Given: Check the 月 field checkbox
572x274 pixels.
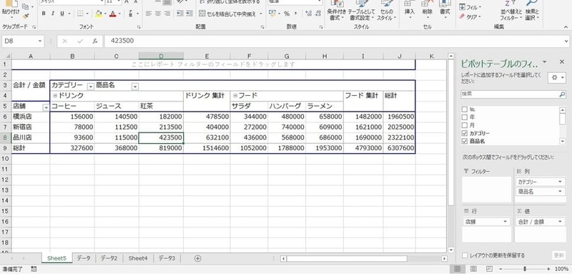Looking at the screenshot, I should pos(464,125).
